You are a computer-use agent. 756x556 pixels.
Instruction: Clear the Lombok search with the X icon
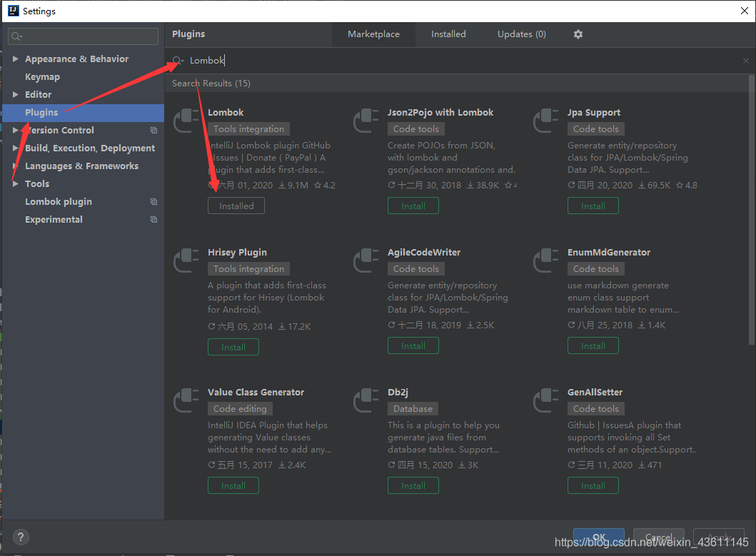tap(745, 61)
